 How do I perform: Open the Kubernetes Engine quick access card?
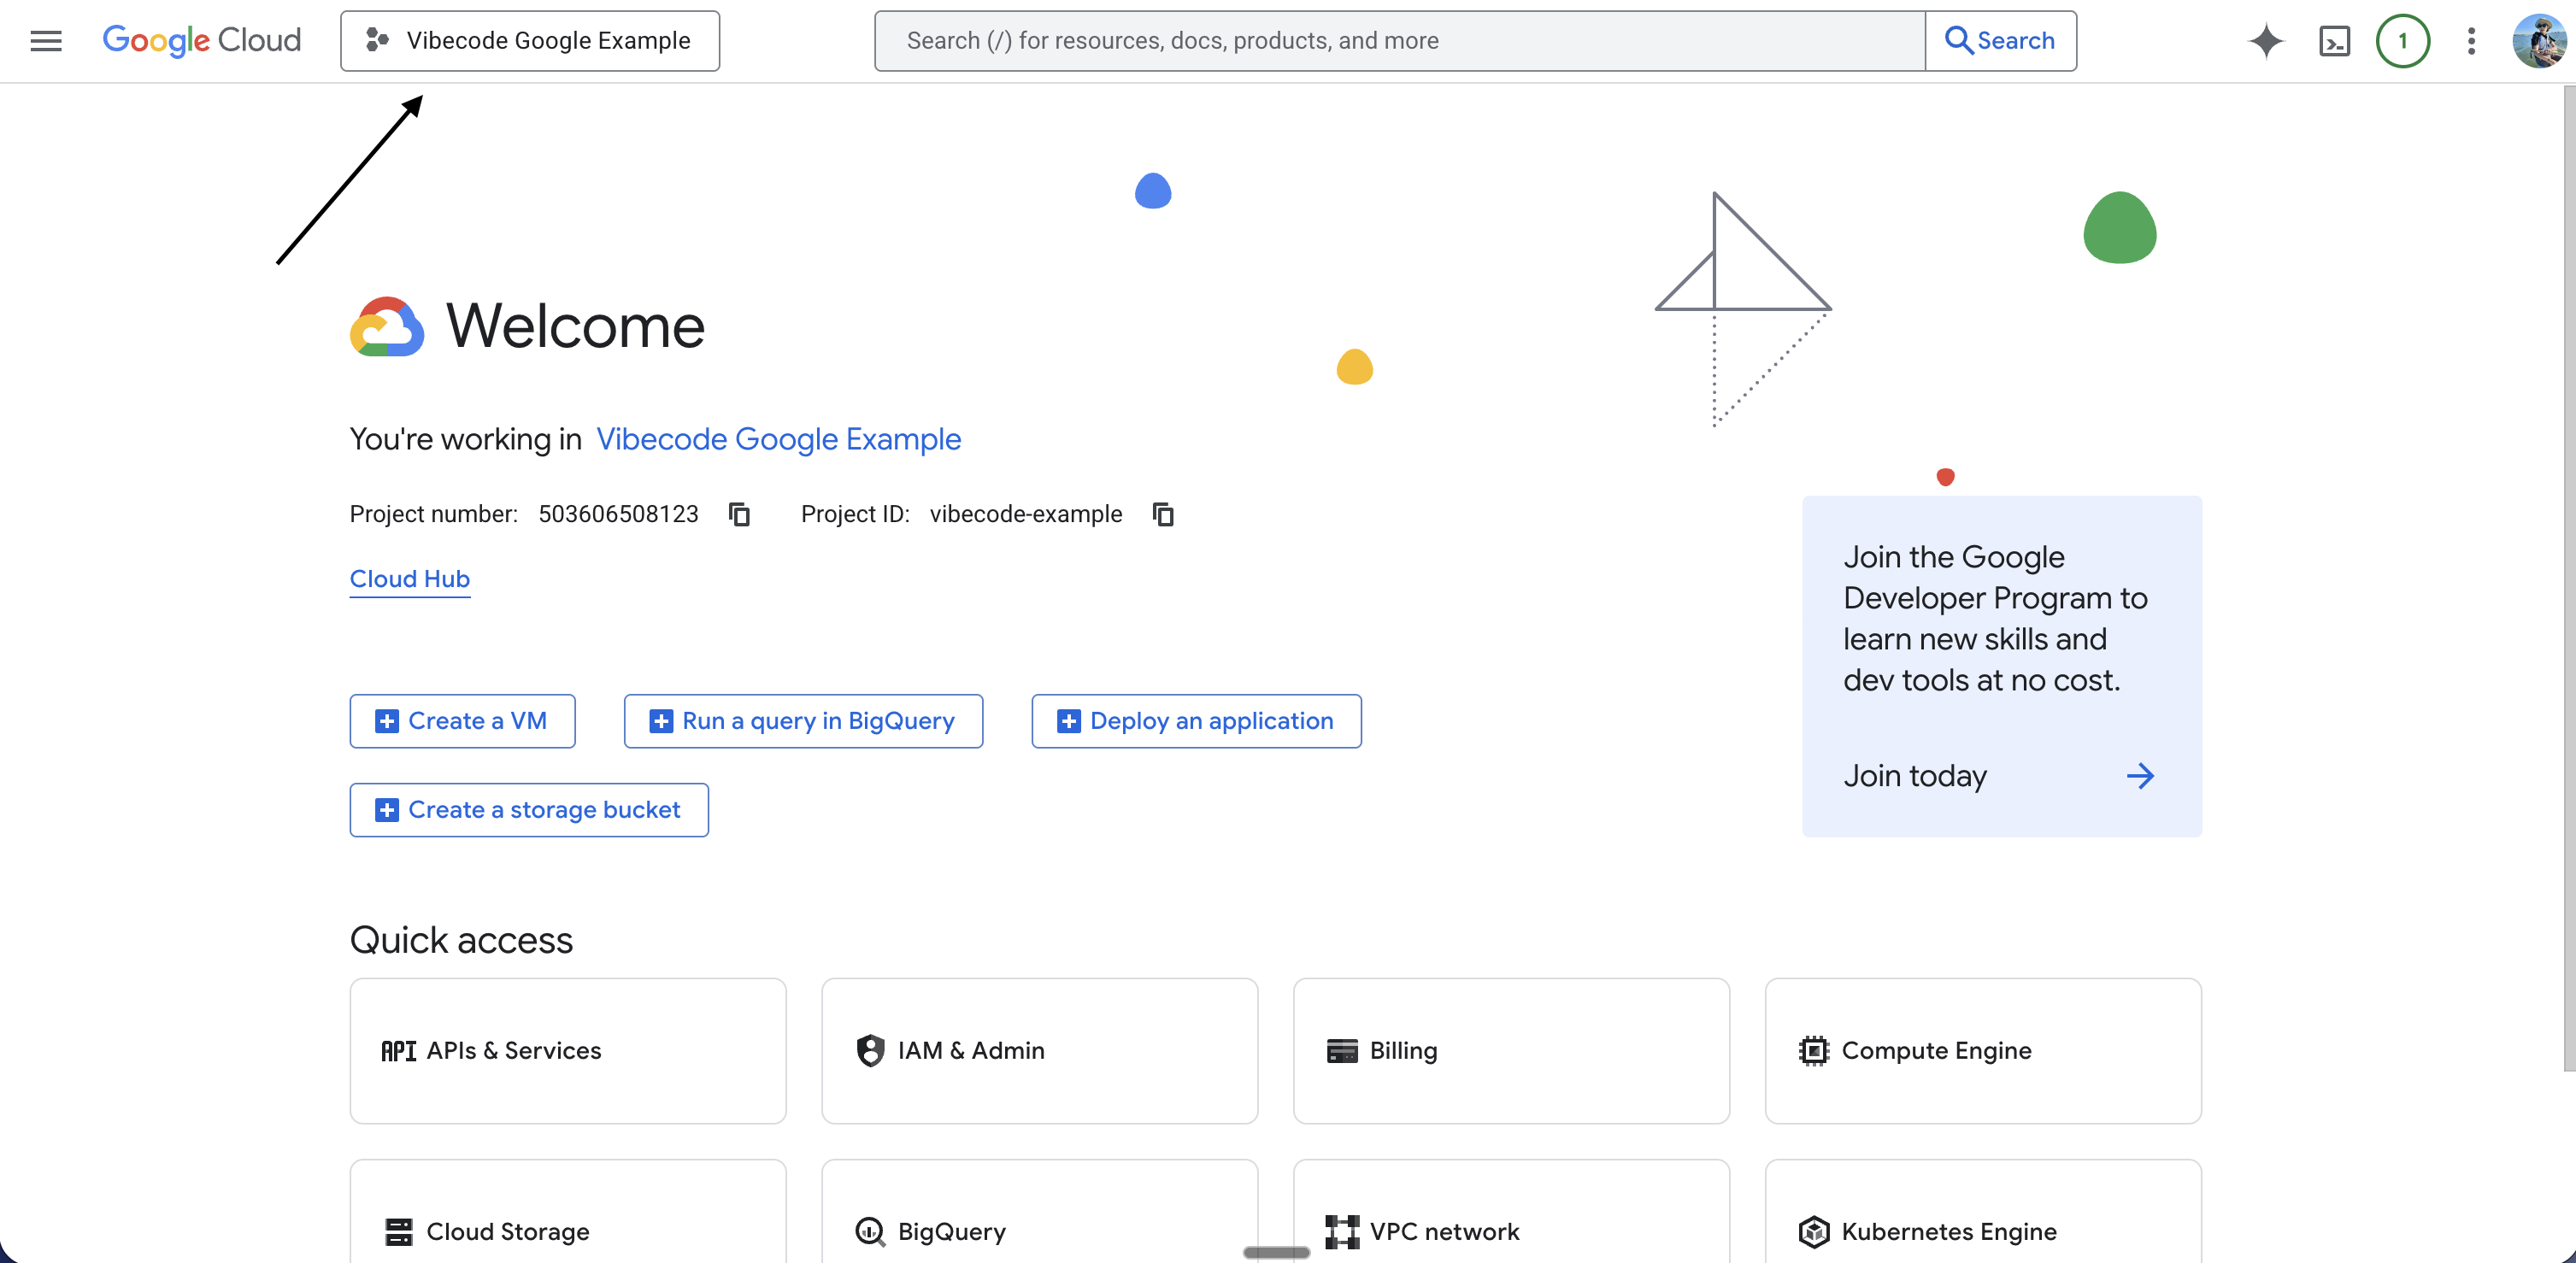coord(1983,1211)
